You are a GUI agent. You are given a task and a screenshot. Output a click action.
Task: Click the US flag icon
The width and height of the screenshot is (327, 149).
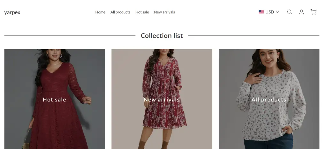click(x=261, y=12)
